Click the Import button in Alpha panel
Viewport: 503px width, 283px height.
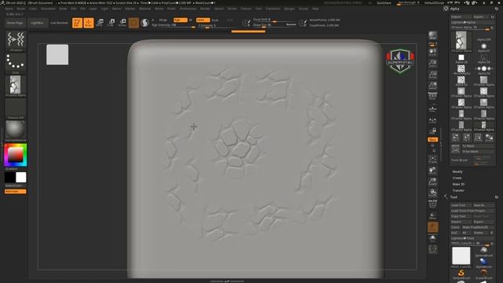(x=461, y=17)
